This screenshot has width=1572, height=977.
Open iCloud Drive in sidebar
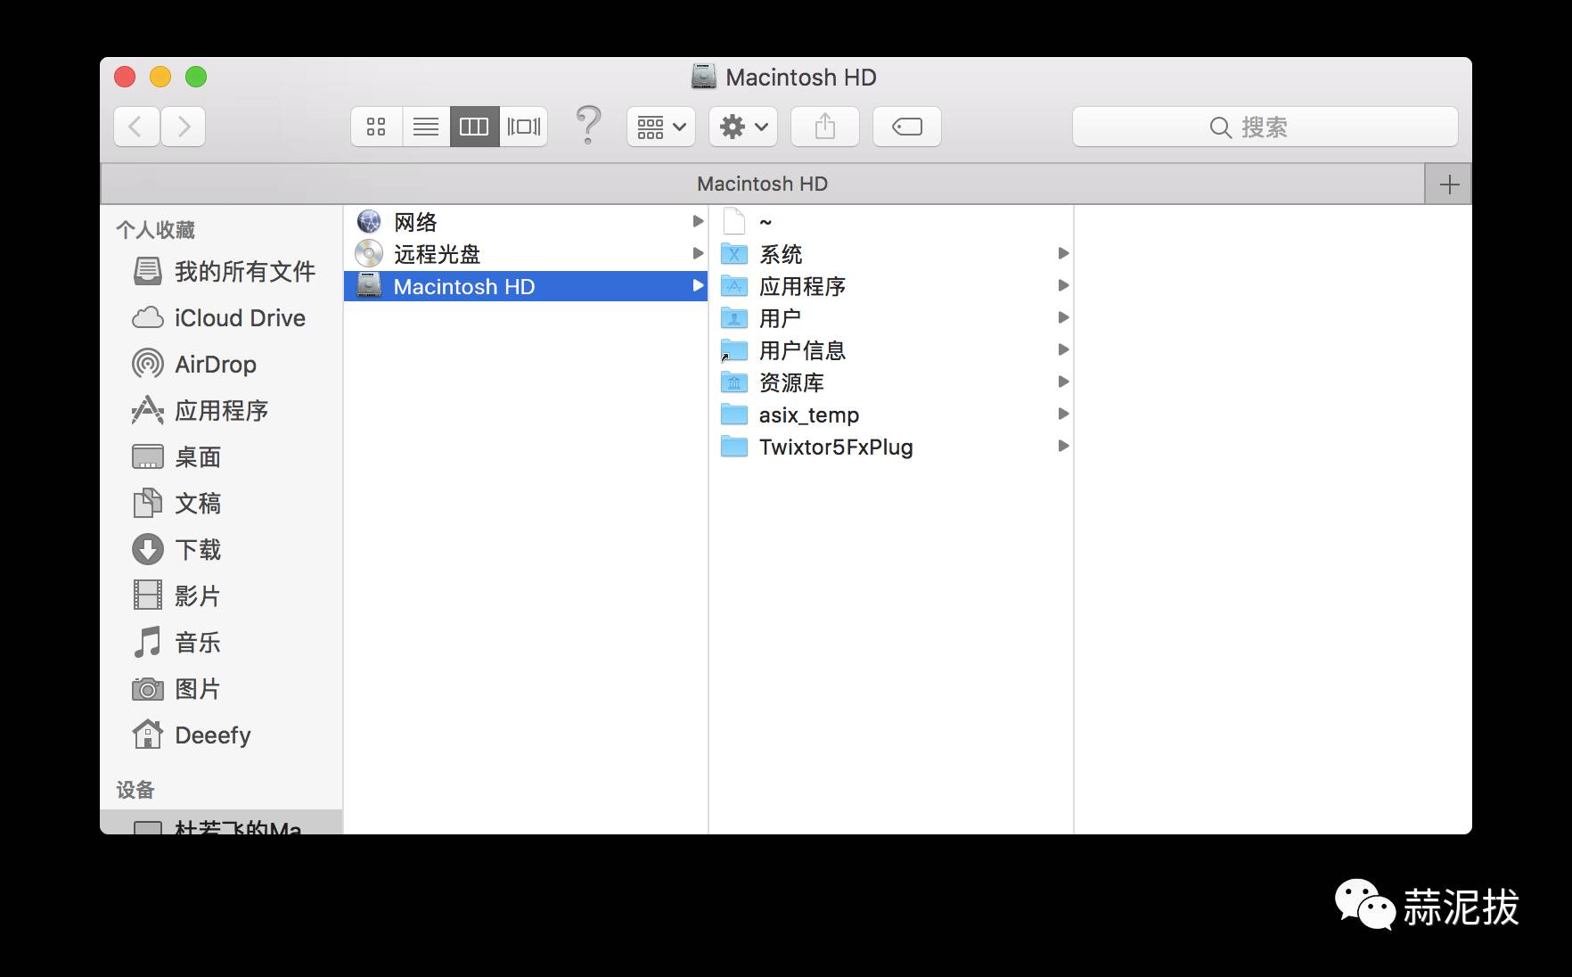(x=239, y=318)
